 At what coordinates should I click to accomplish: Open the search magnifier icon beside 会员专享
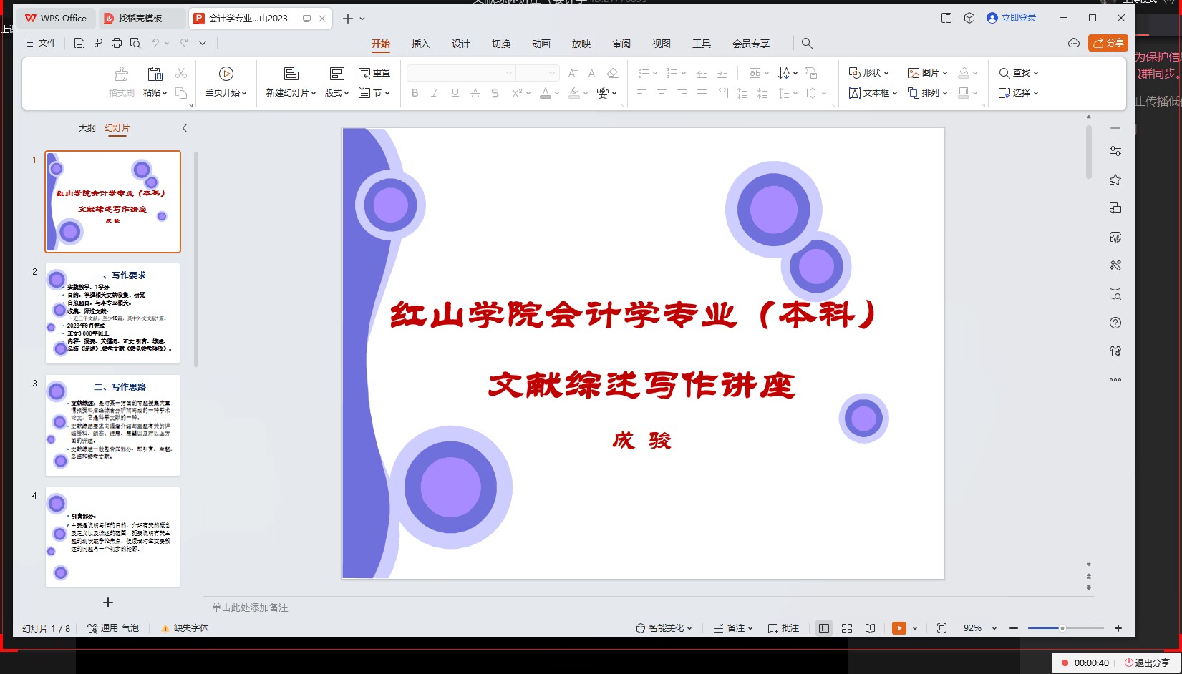(x=807, y=44)
